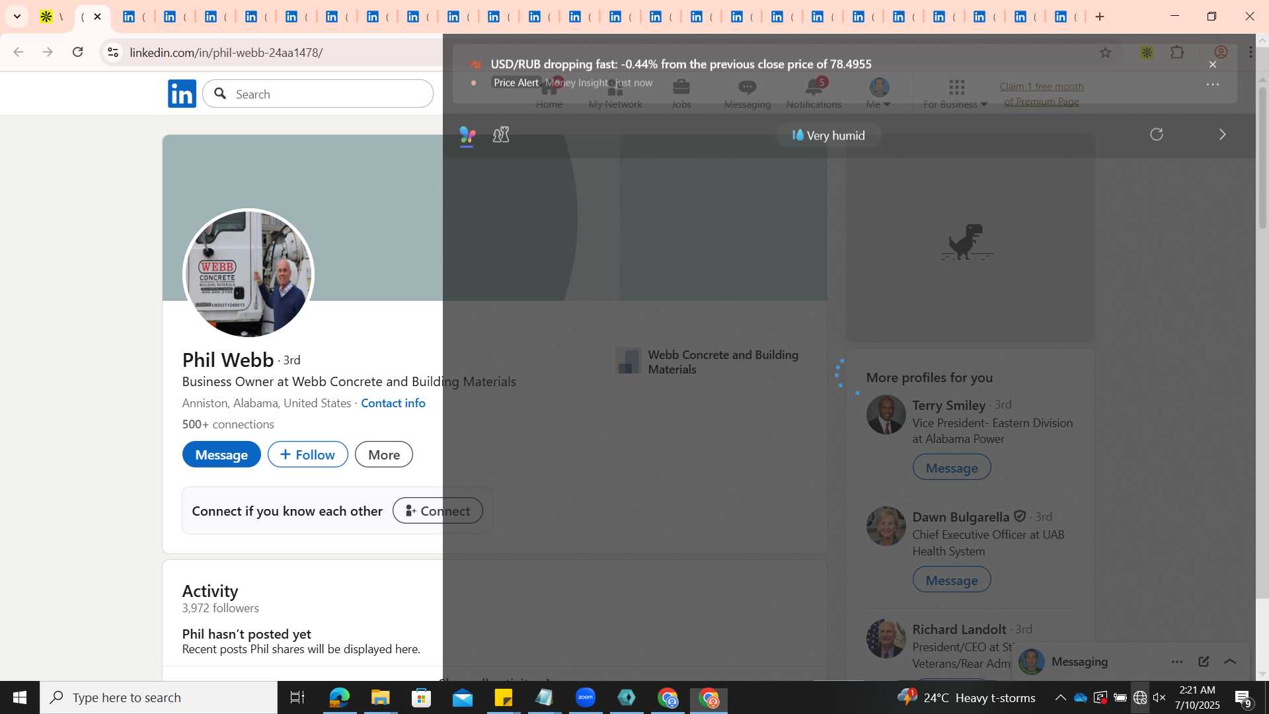Bookmark this page with star icon

click(x=1105, y=52)
